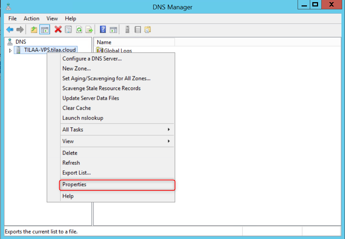Click the blue question mark Help icon
Viewport: 345px width, 239px height.
click(103, 29)
